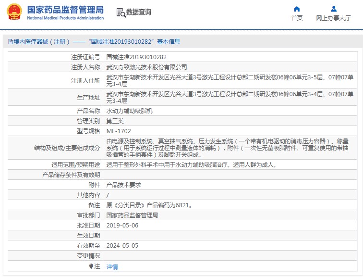Click 境内医疗器械（注册）breadcrumb heading
Viewport: 363px width, 277px height.
41,42
